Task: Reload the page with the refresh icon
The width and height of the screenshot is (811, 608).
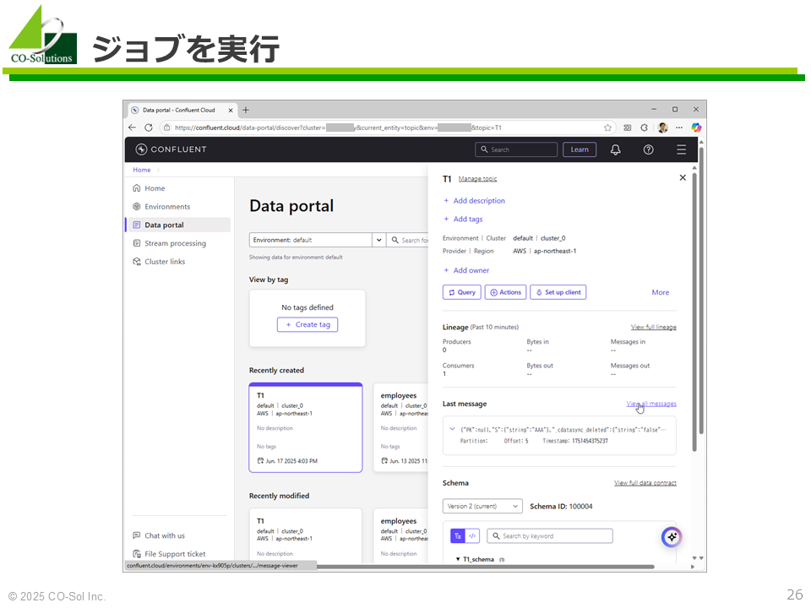Action: (x=149, y=128)
